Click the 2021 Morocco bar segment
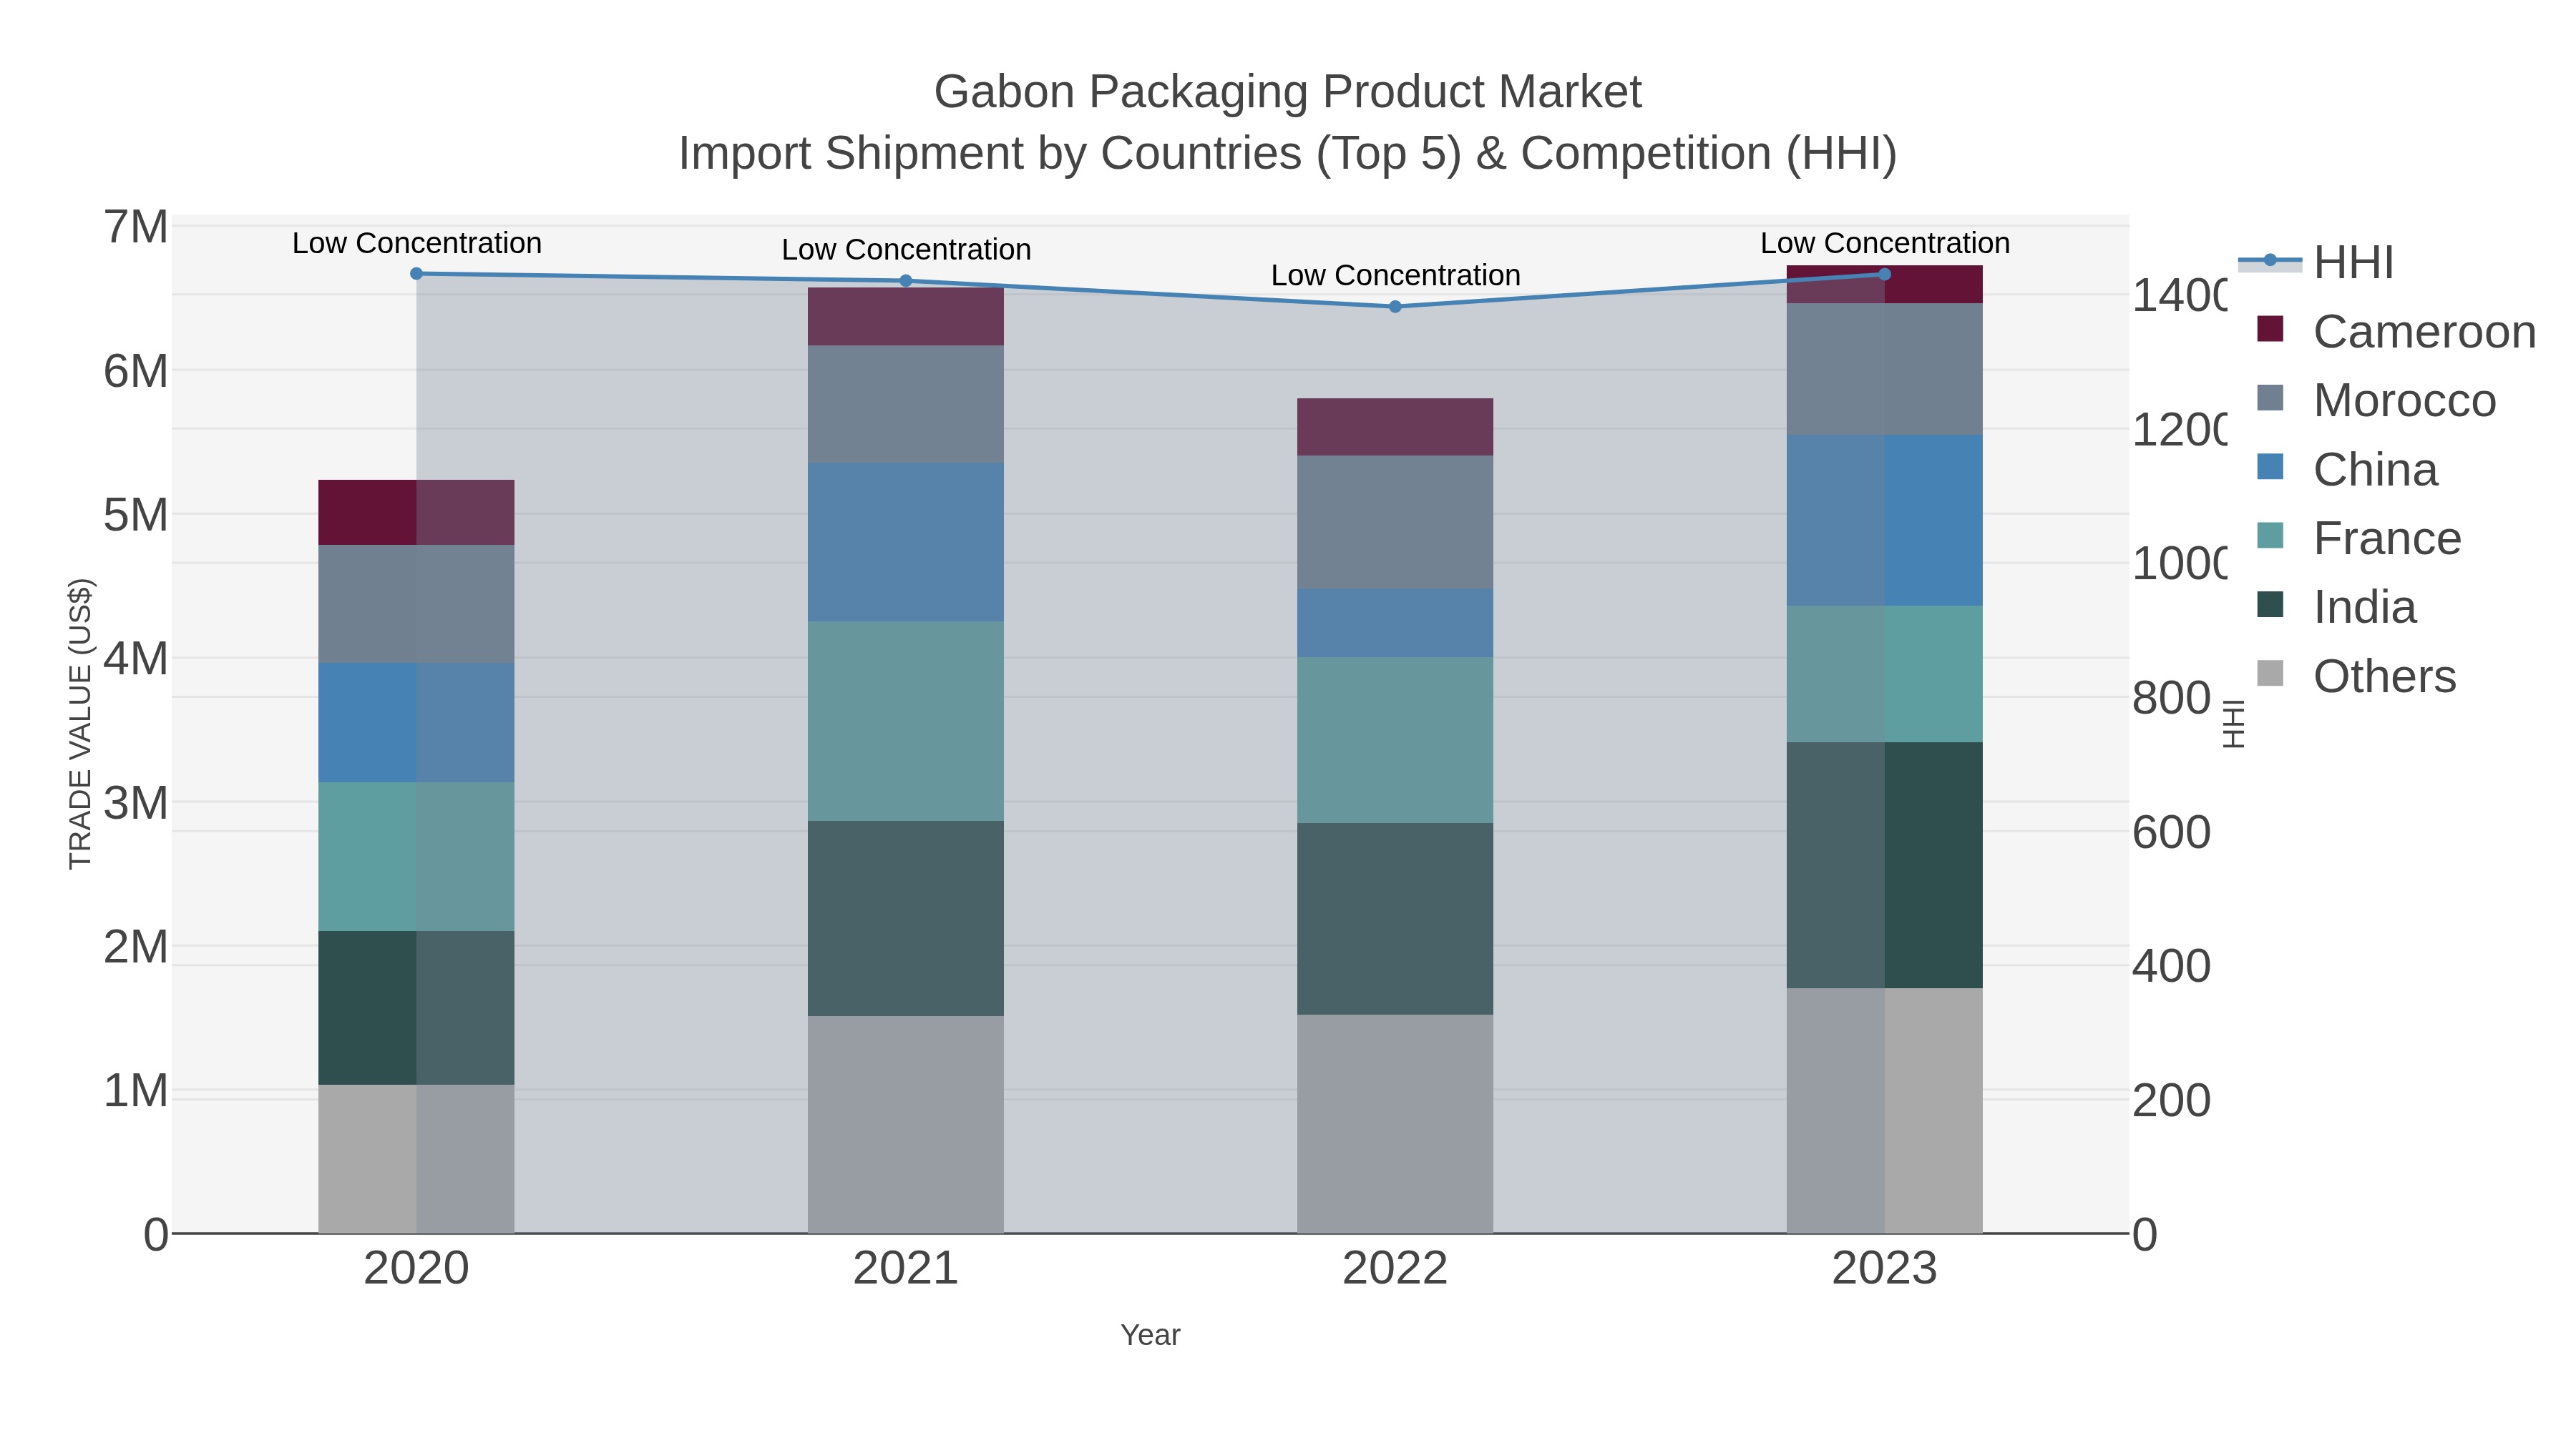Image resolution: width=2576 pixels, height=1448 pixels. [x=906, y=404]
